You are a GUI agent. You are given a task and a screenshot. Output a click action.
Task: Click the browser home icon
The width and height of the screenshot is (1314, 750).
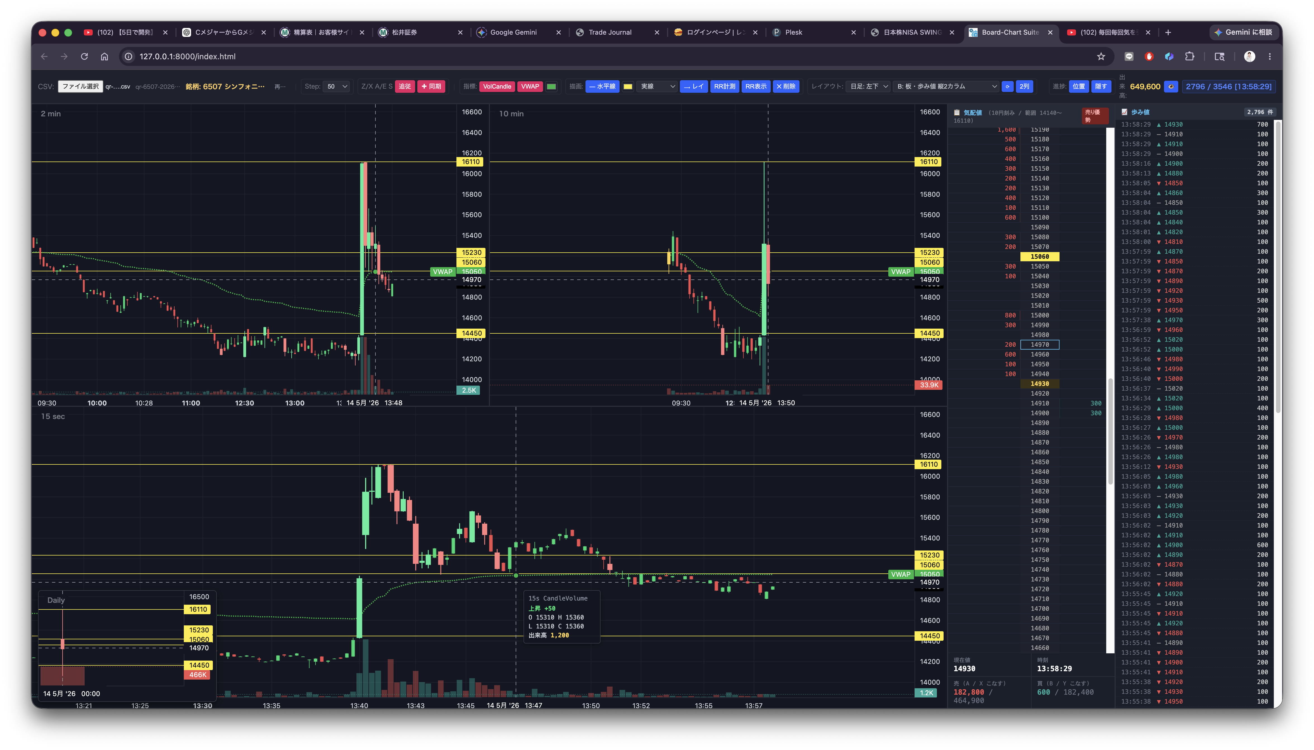point(104,56)
